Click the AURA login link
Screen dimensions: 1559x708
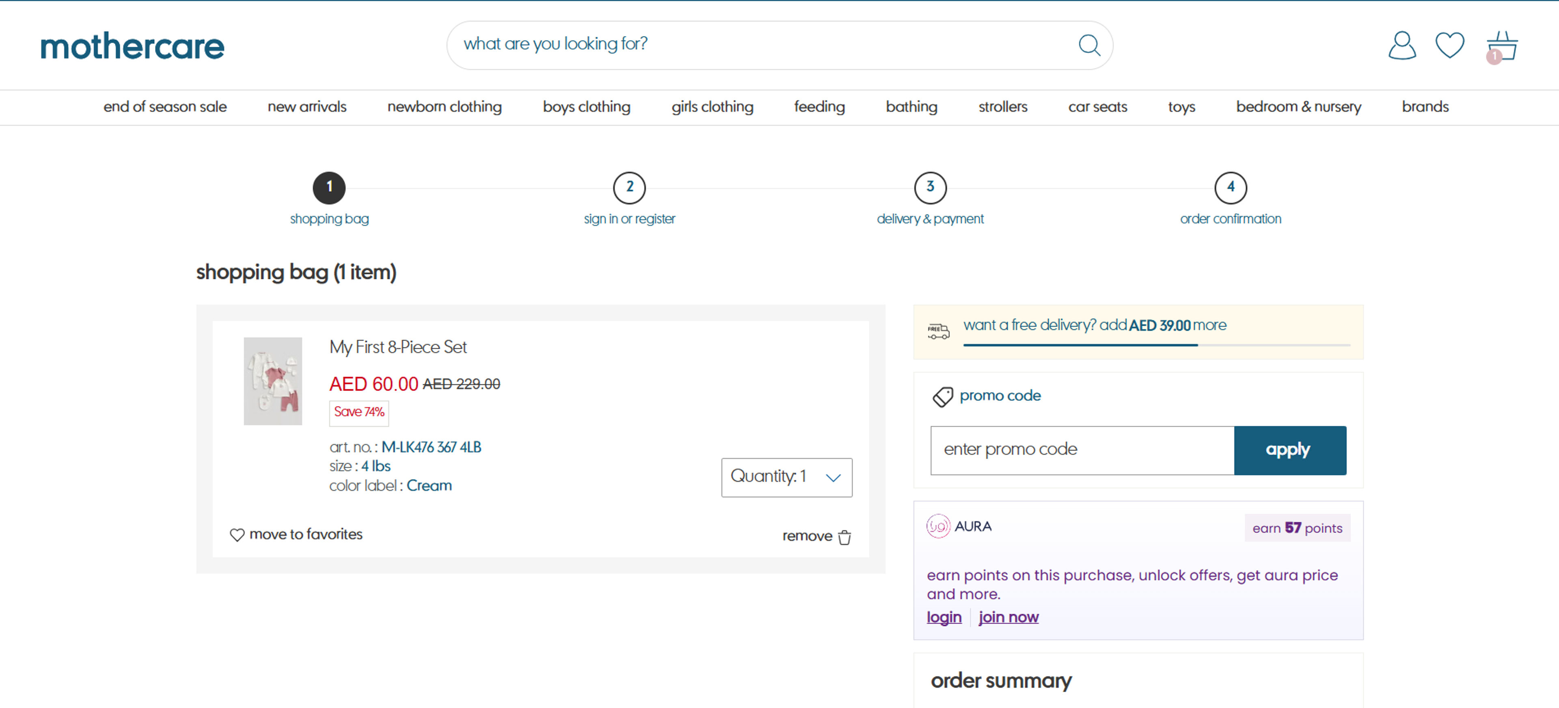click(x=944, y=617)
